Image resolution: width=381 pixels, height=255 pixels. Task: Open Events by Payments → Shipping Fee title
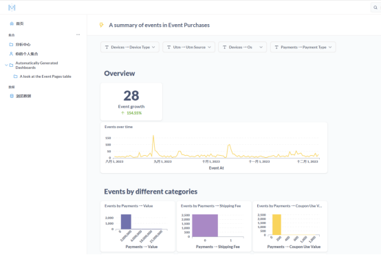[x=210, y=206]
